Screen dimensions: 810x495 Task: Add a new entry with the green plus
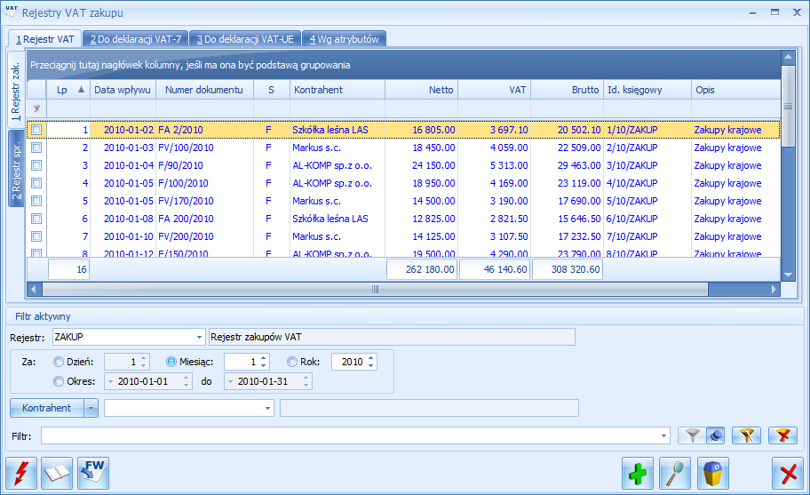tap(638, 473)
